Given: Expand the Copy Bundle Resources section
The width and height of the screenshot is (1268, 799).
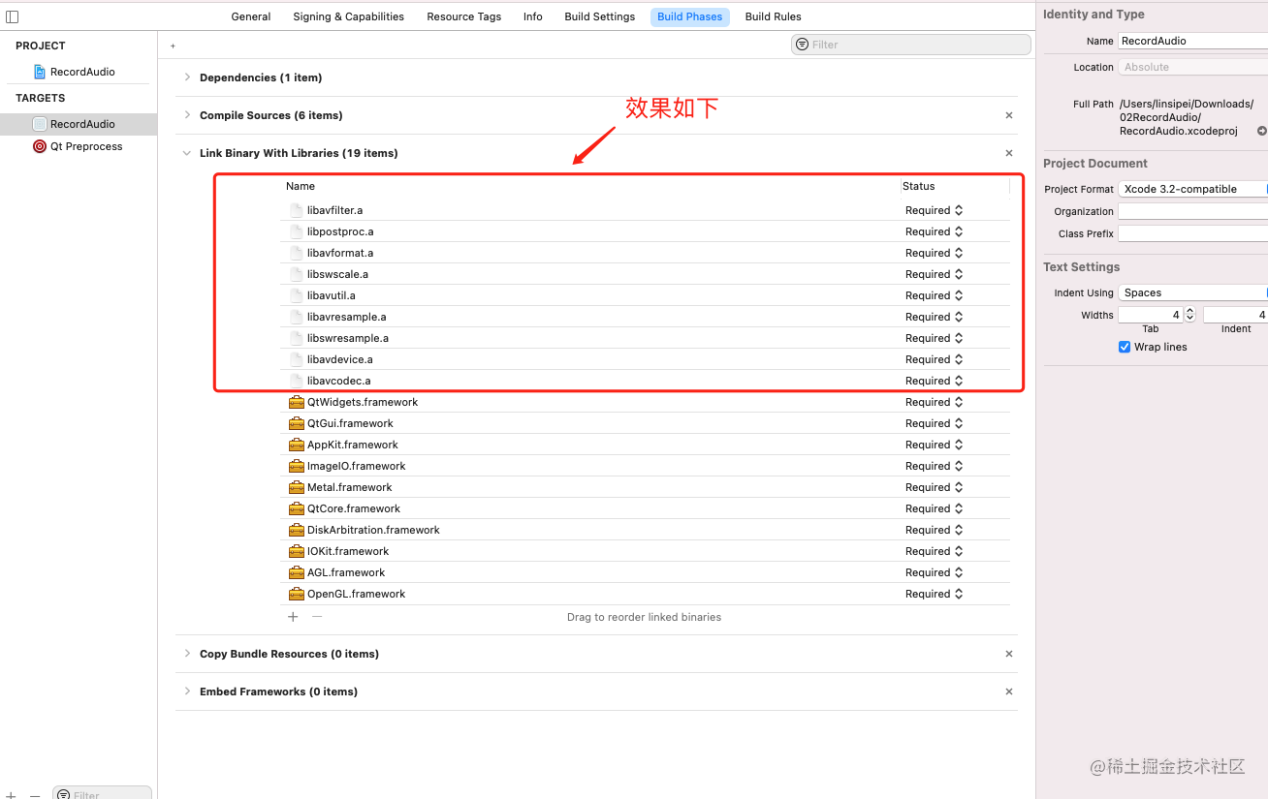Looking at the screenshot, I should (187, 654).
